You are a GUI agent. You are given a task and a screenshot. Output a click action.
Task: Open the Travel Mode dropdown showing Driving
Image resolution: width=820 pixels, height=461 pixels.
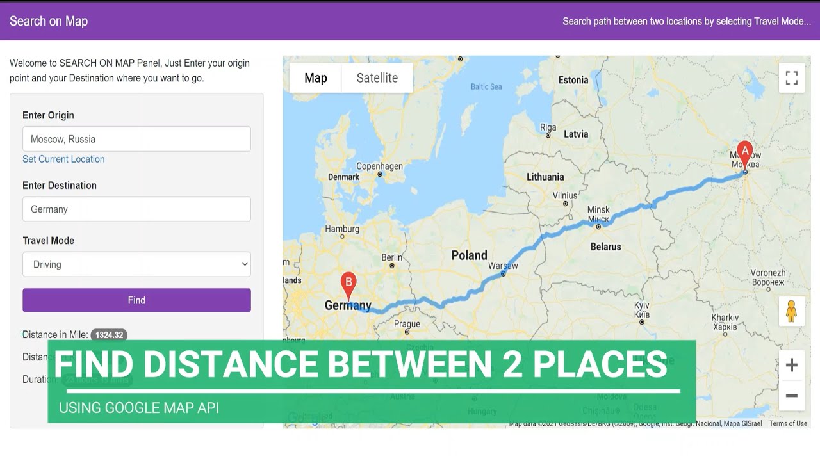[x=136, y=264]
